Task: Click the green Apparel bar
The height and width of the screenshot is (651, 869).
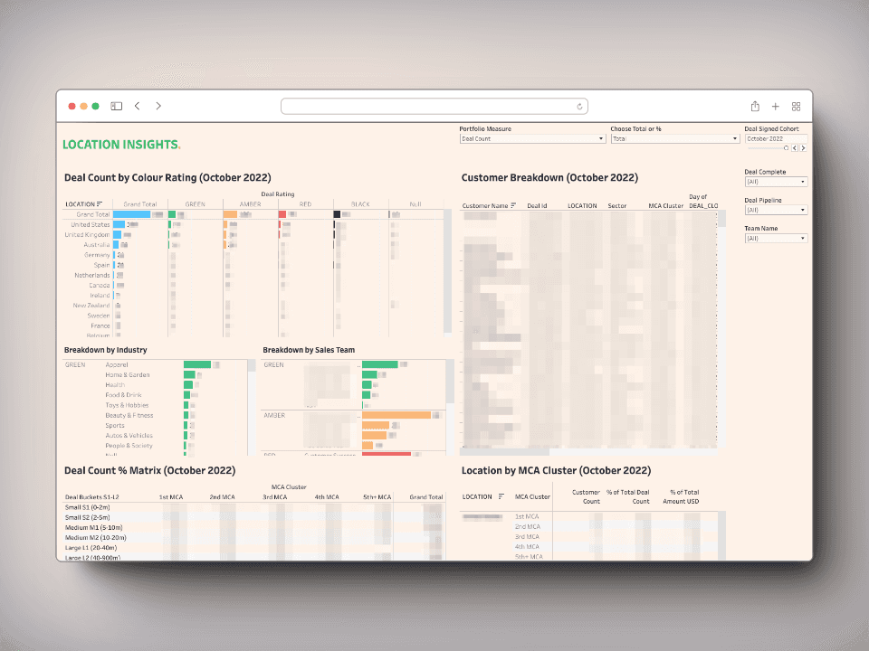Action: [197, 364]
